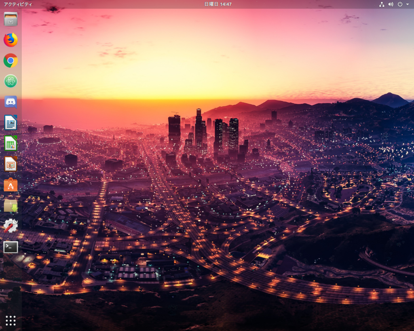The image size is (414, 331).
Task: Launch Firefox from the dock
Action: coord(11,40)
